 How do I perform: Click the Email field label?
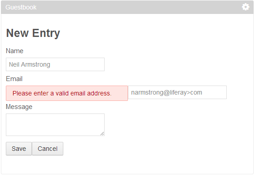pyautogui.click(x=14, y=79)
